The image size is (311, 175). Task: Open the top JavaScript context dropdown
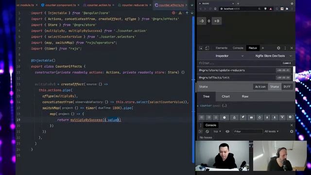(x=217, y=132)
